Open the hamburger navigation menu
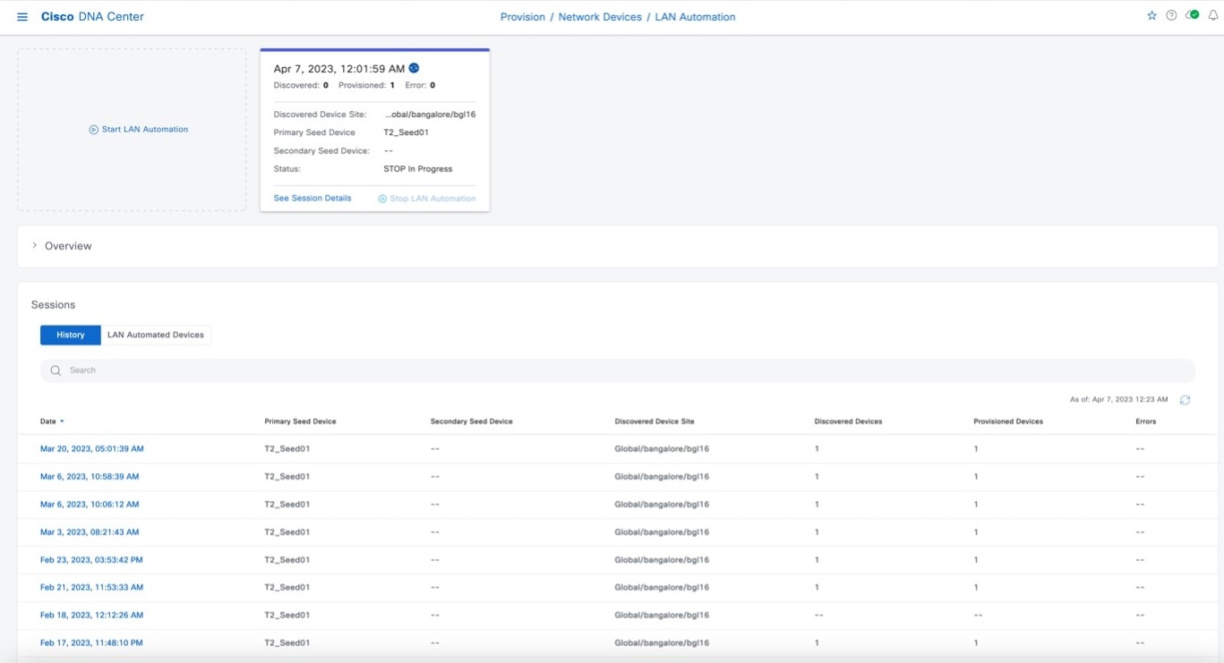The height and width of the screenshot is (663, 1224). (22, 17)
